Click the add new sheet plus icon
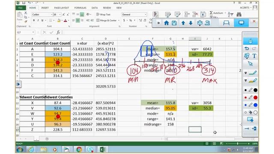Screen dimensions: 274x154 (47, 139)
